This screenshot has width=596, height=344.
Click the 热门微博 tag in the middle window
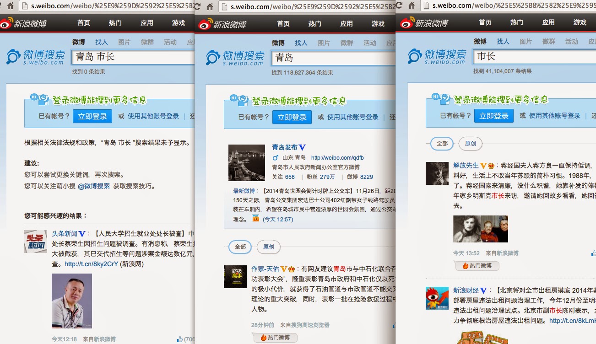click(x=276, y=338)
